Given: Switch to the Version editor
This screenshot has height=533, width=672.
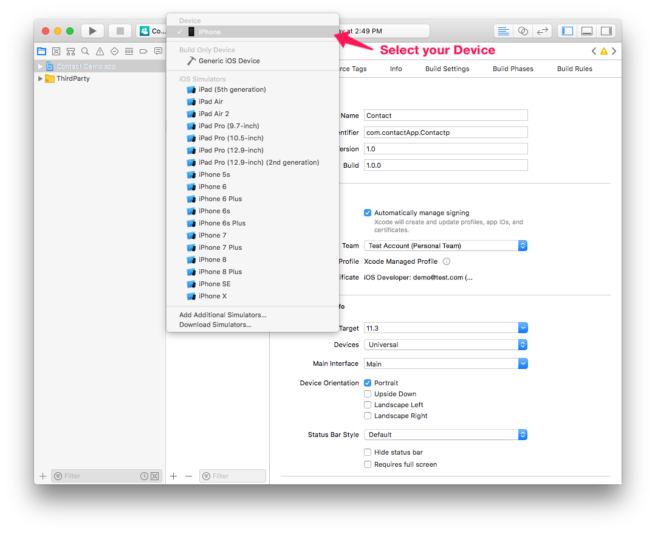Looking at the screenshot, I should pyautogui.click(x=543, y=31).
